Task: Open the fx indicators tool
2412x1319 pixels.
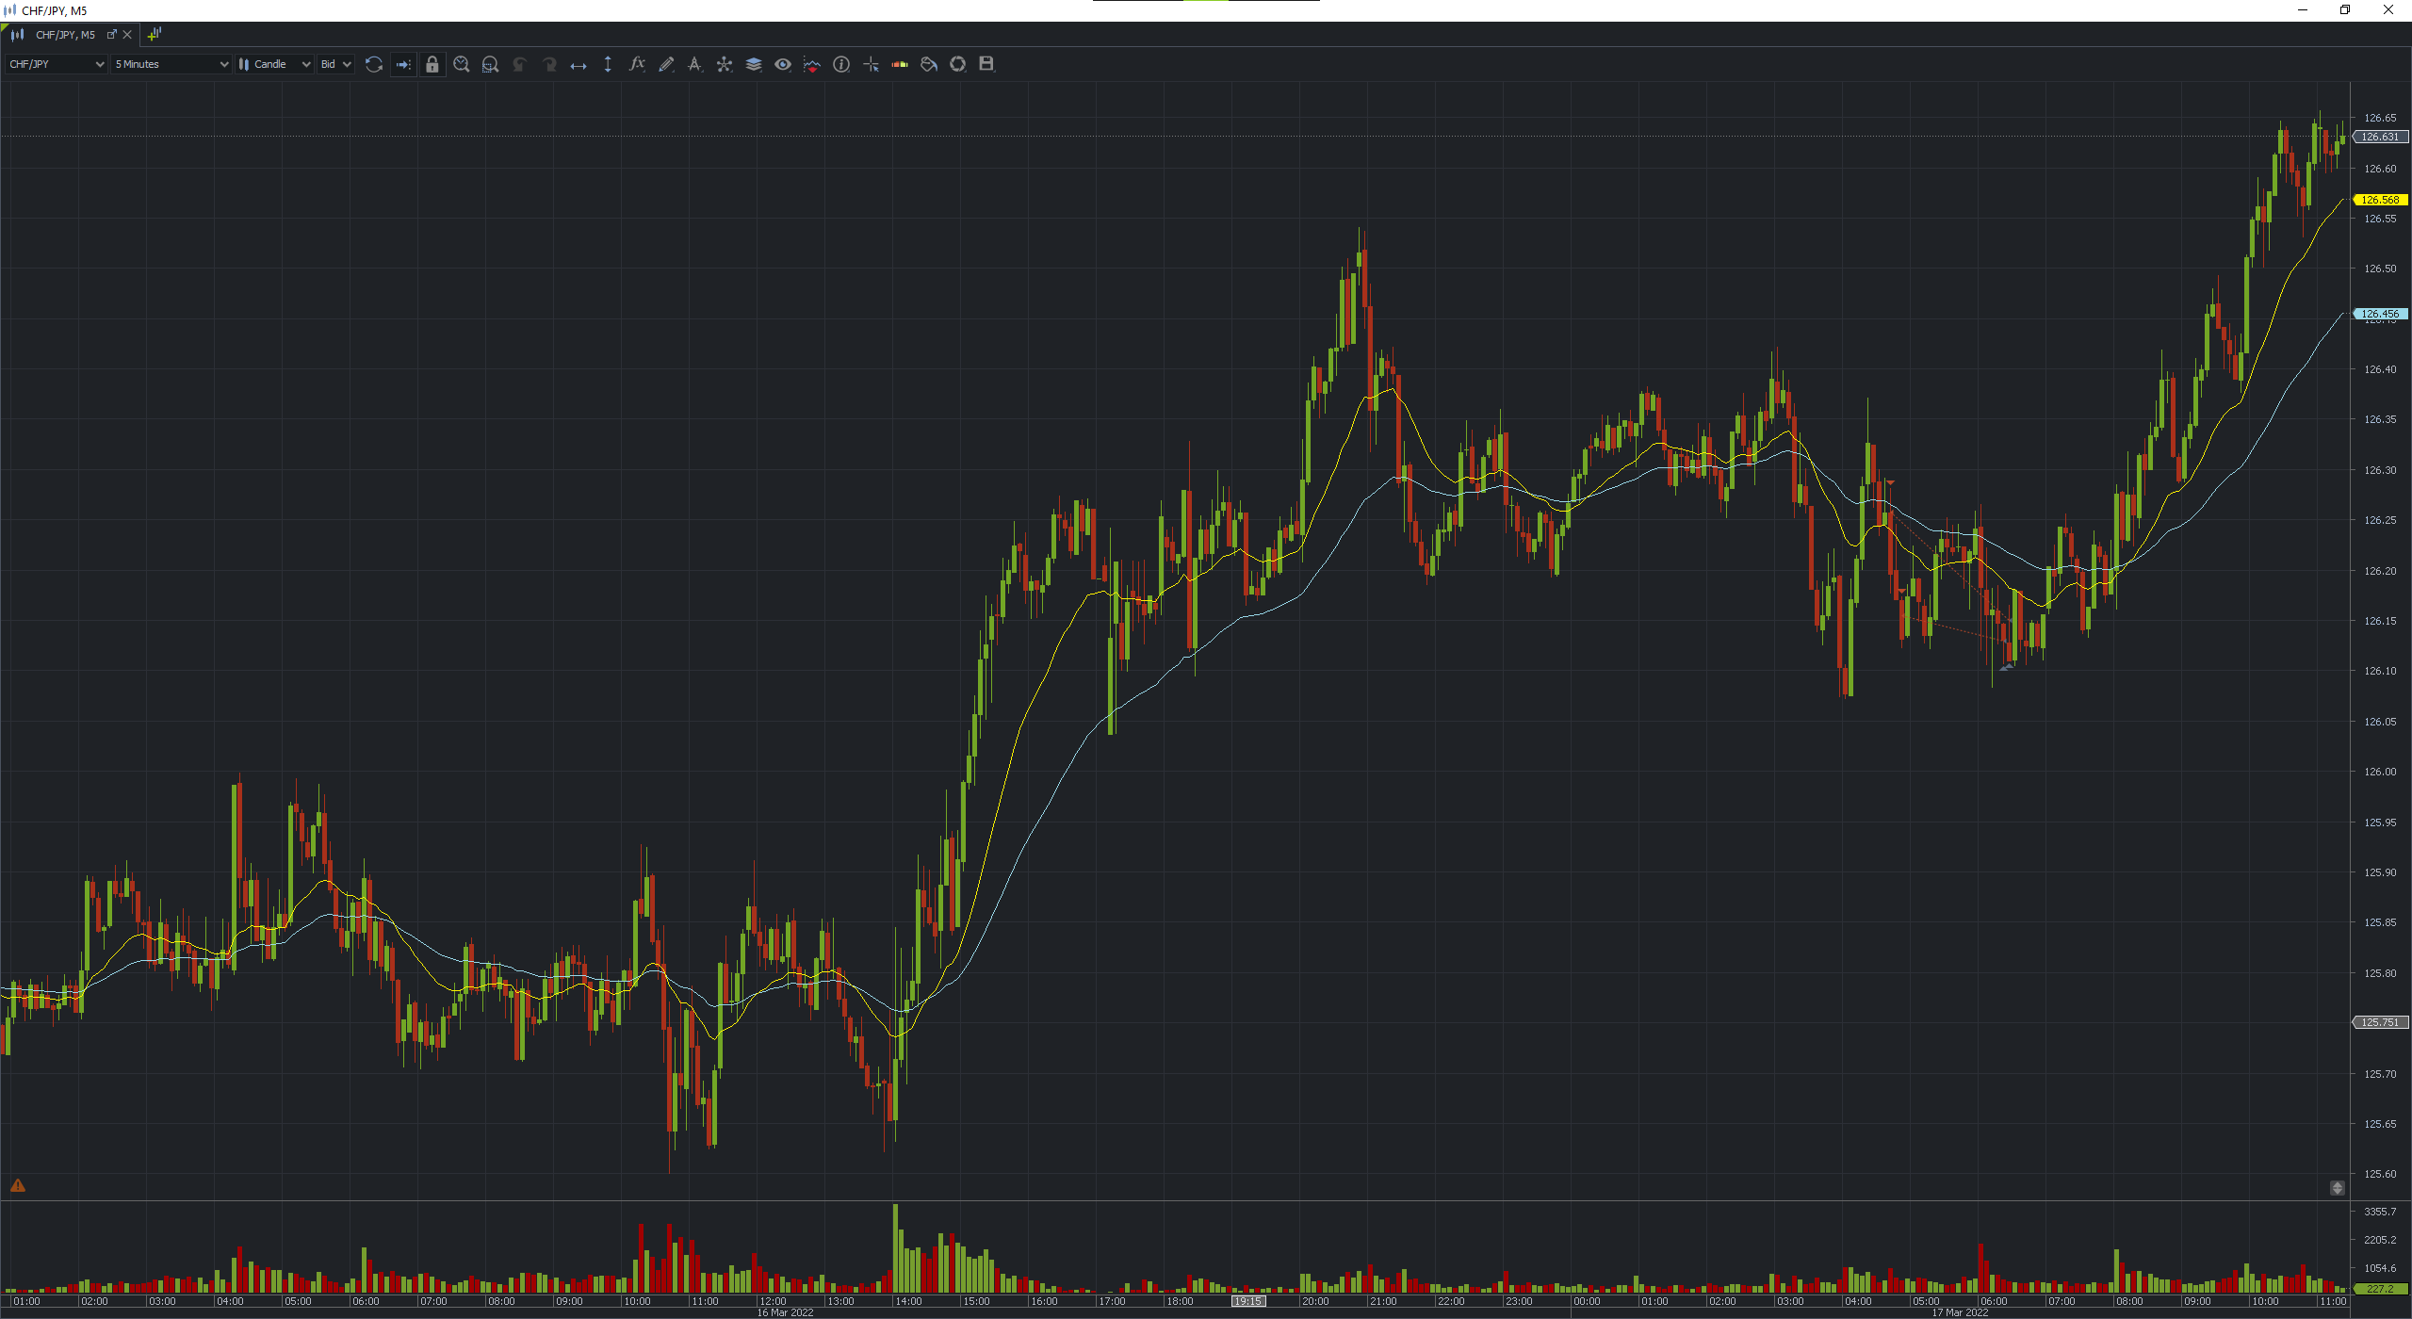Action: tap(637, 64)
